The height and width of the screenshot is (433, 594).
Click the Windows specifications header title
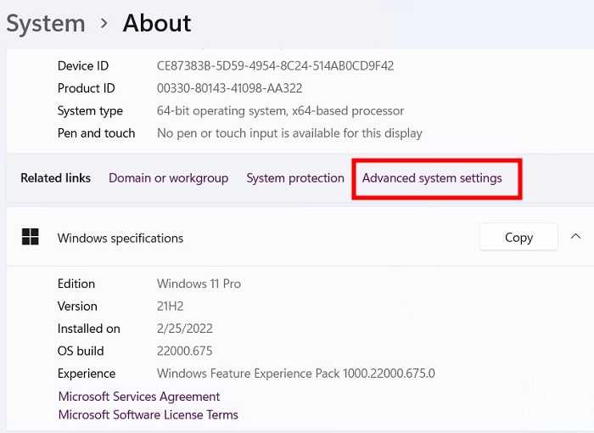(120, 238)
